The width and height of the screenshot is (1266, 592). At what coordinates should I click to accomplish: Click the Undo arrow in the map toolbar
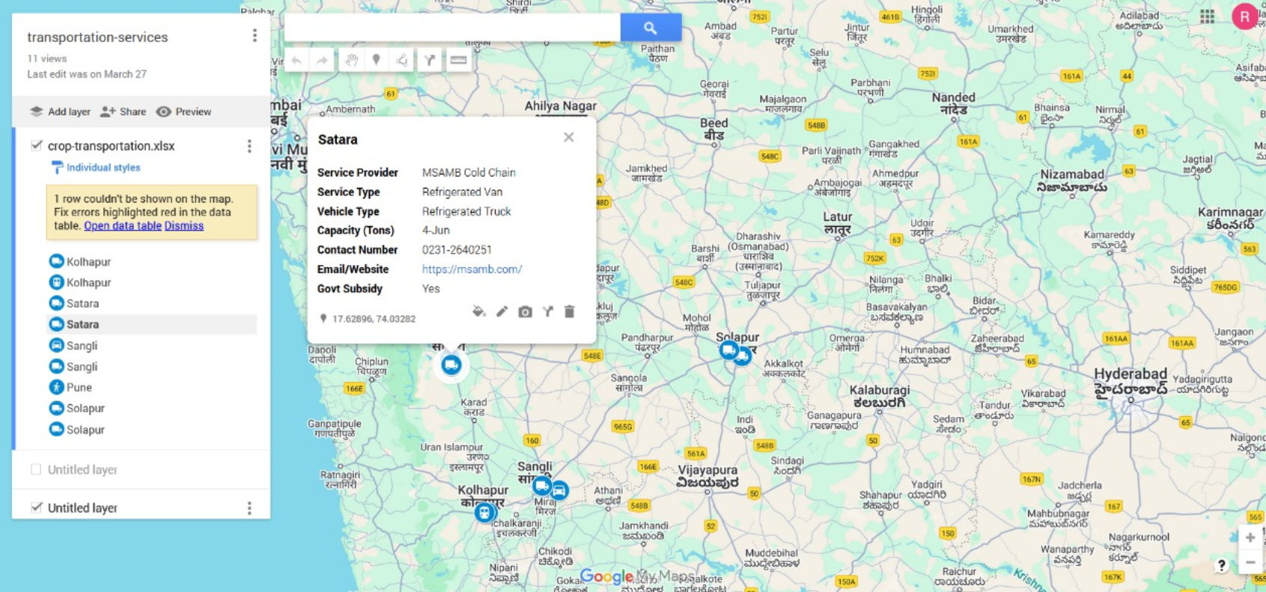[296, 60]
